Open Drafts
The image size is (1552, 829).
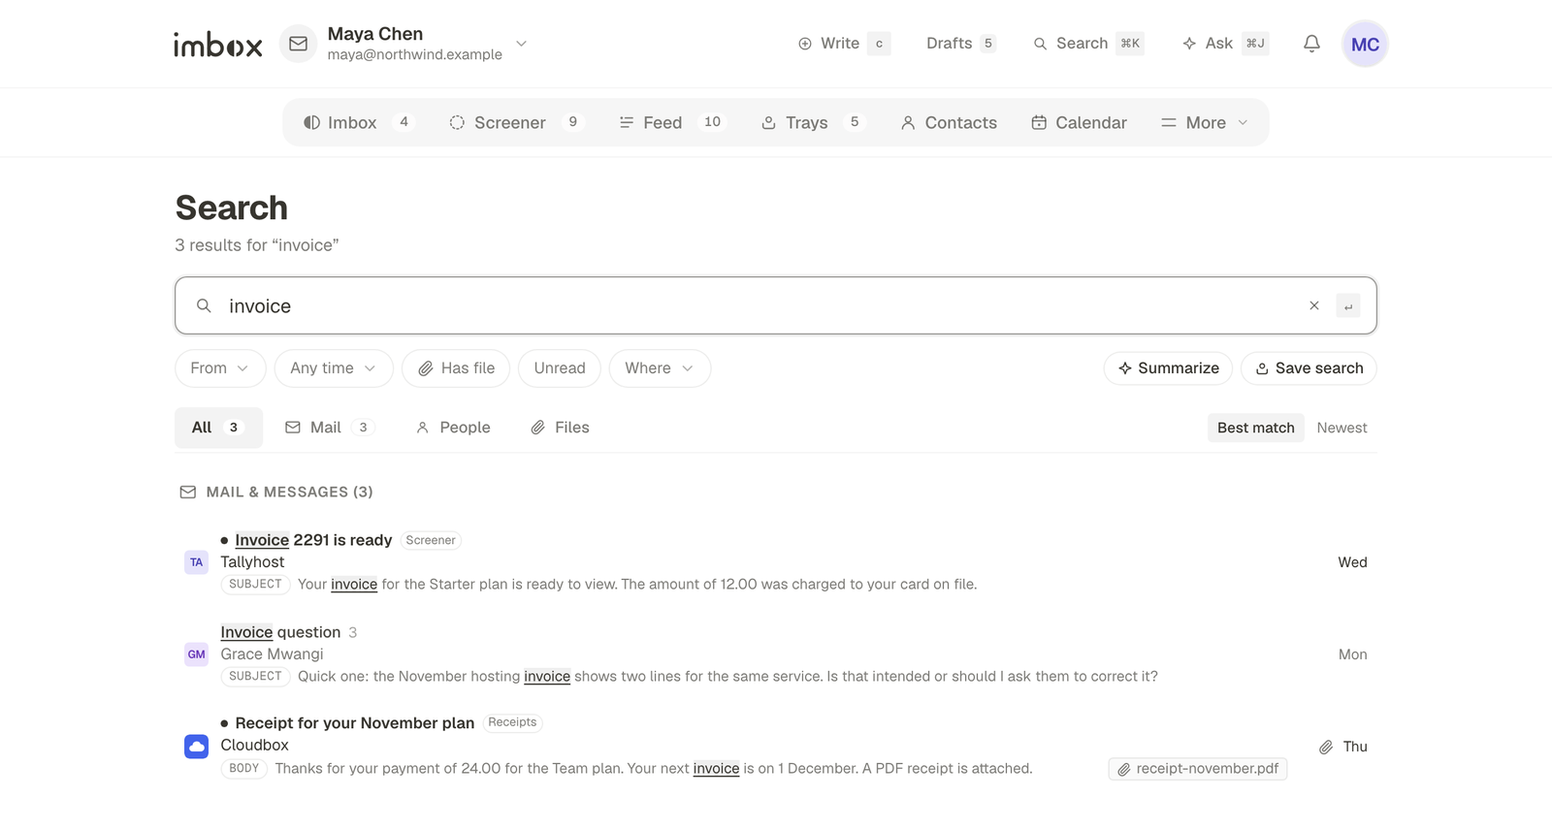(x=960, y=44)
